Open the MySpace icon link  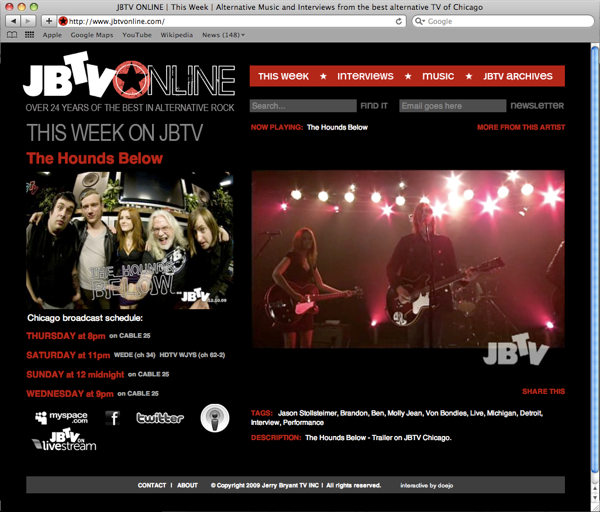[61, 417]
